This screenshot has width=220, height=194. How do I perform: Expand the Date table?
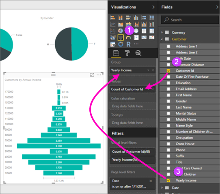pyautogui.click(x=162, y=188)
